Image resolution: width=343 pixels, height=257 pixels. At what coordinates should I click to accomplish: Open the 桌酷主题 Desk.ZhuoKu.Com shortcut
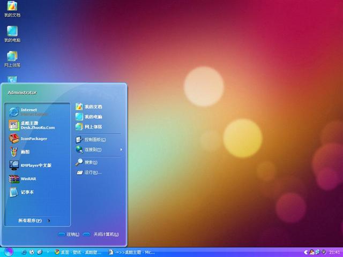tap(36, 125)
